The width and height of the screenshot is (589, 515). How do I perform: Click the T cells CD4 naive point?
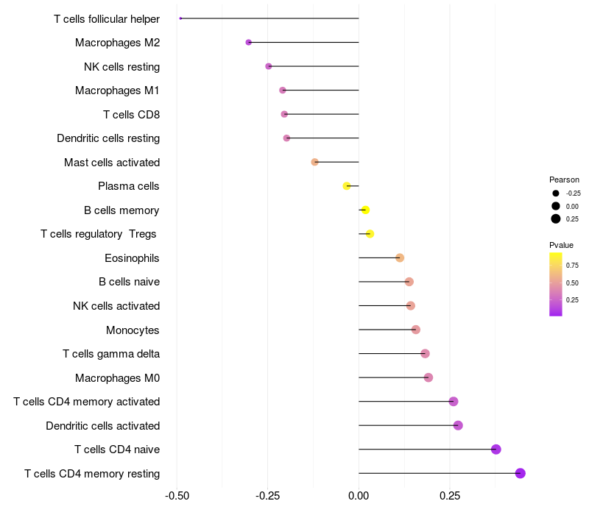(495, 450)
